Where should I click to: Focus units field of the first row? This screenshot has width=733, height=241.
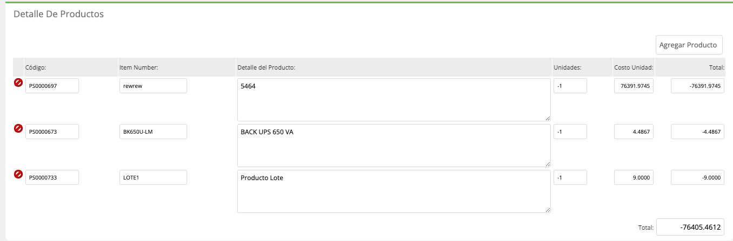[x=570, y=86]
